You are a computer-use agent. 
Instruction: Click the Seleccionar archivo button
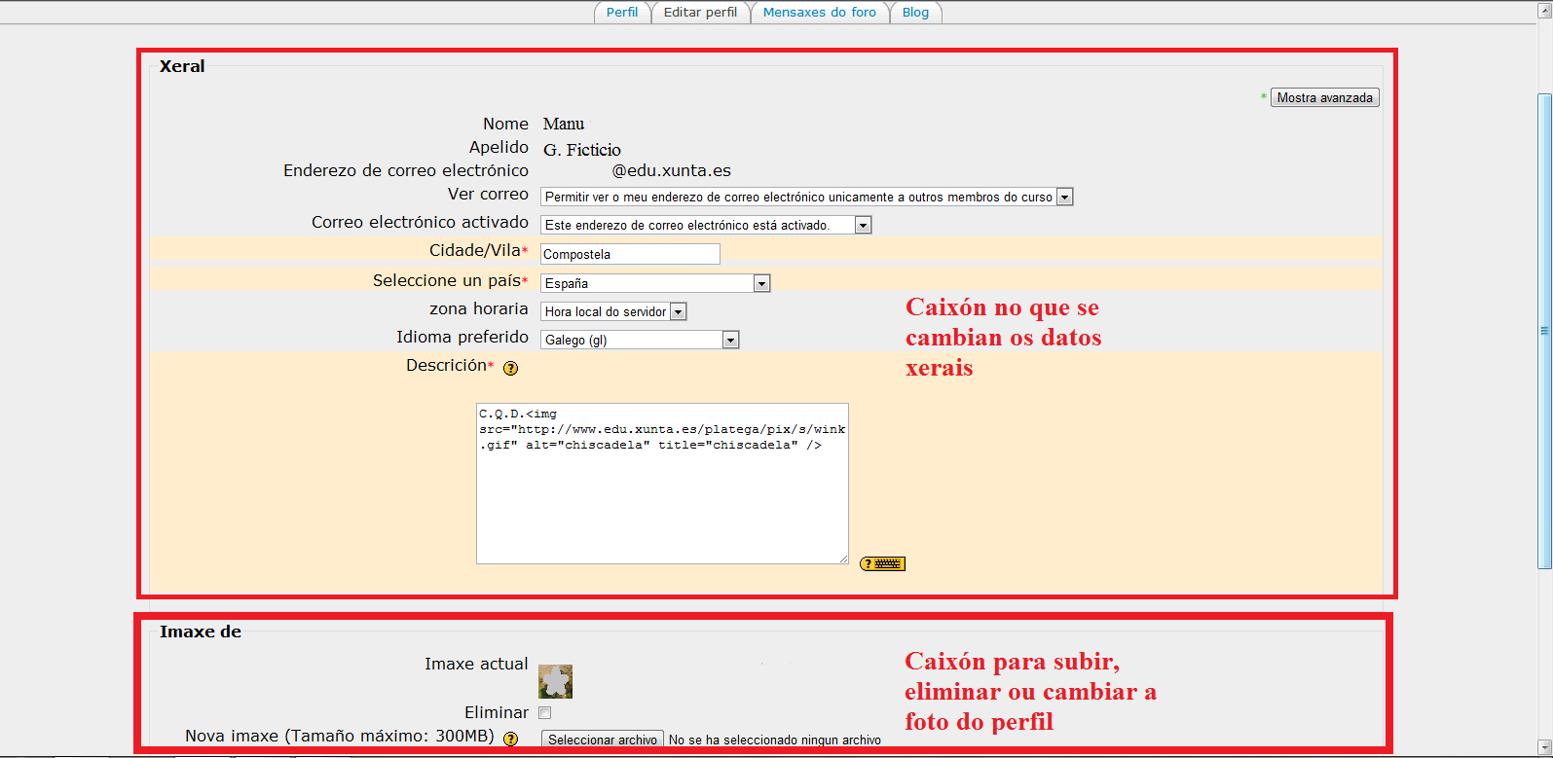pos(602,740)
